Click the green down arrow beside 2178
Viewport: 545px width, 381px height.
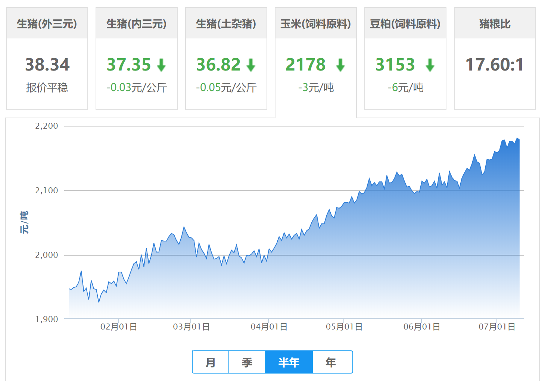[x=340, y=65]
